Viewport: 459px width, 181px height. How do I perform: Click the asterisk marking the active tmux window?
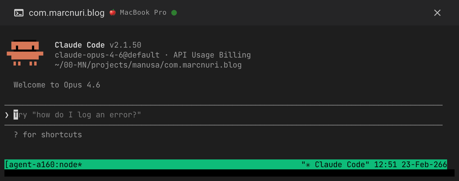pos(80,164)
